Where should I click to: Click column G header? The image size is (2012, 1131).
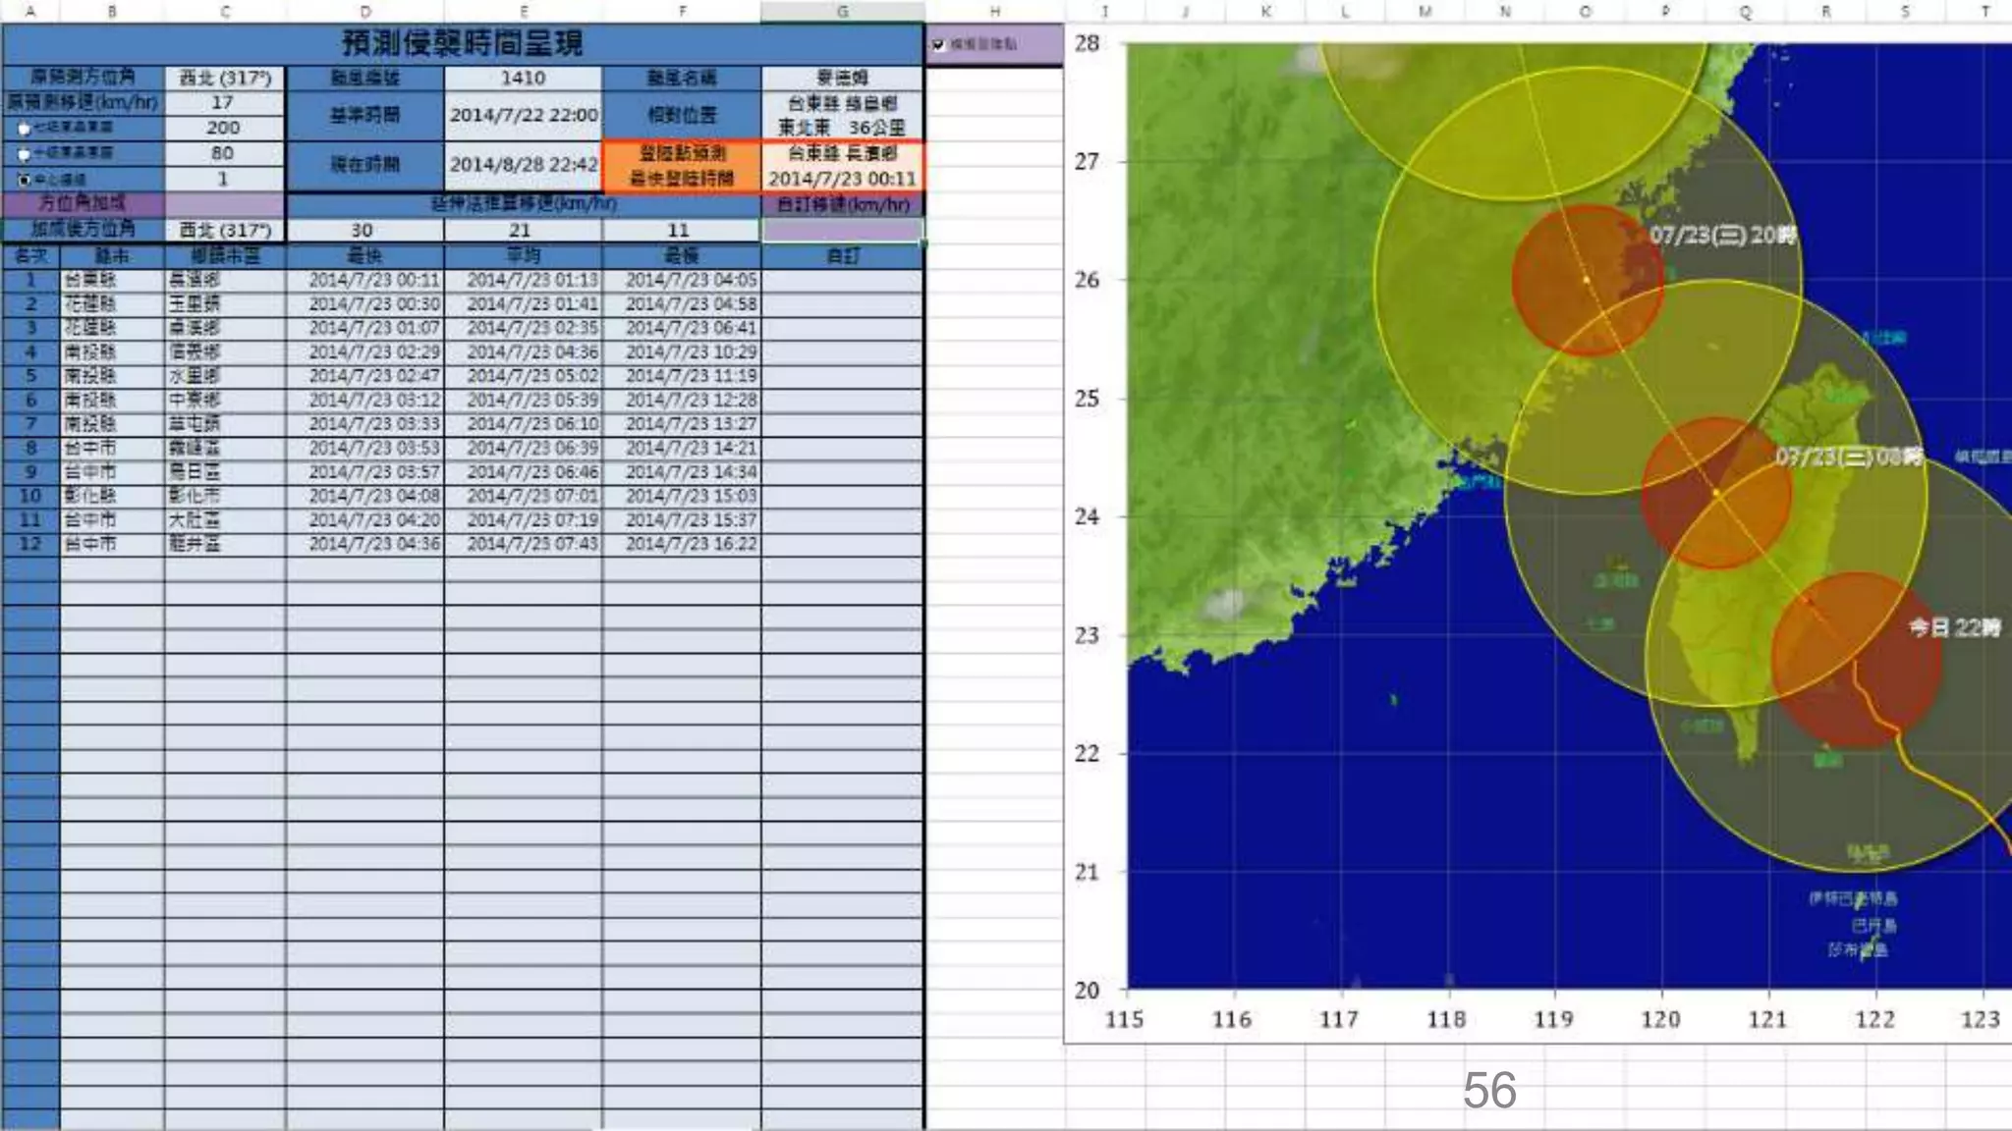(842, 12)
